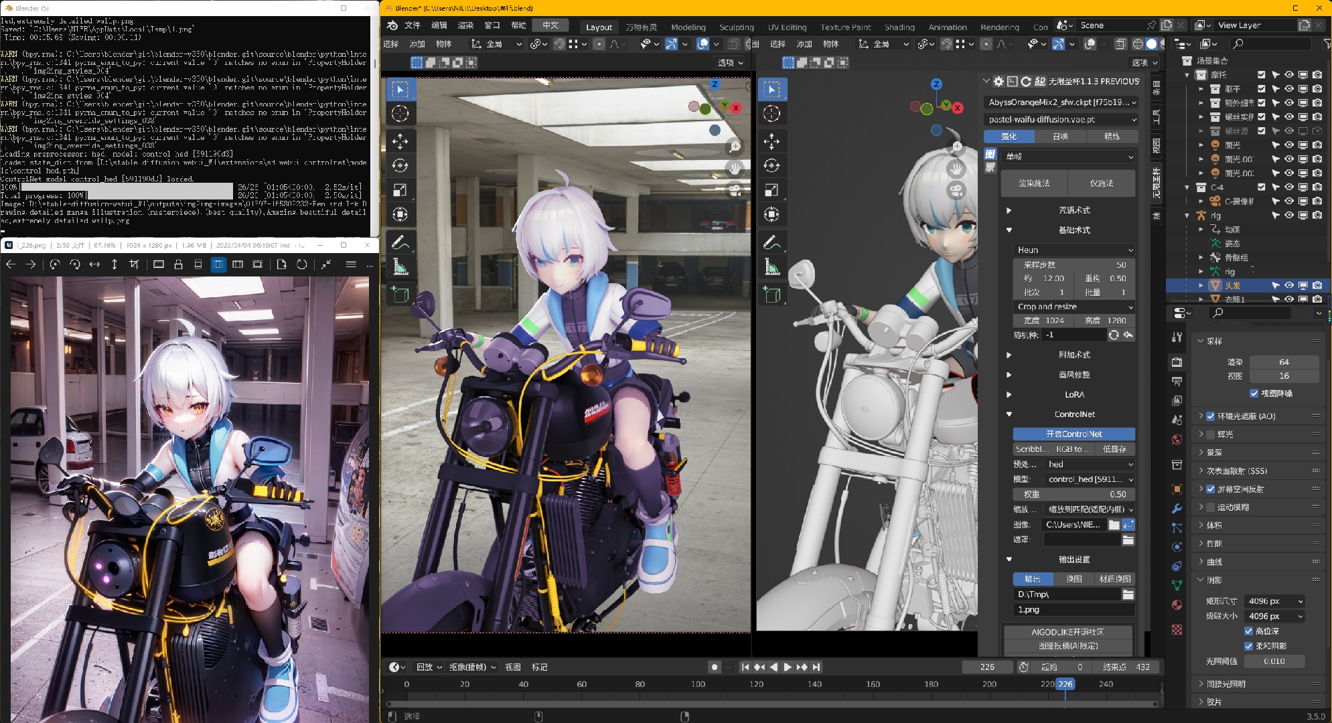1332x723 pixels.
Task: Click the AIGODLIKE community button
Action: coord(1067,632)
